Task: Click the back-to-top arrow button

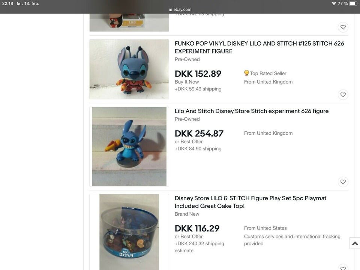Action: tap(355, 243)
